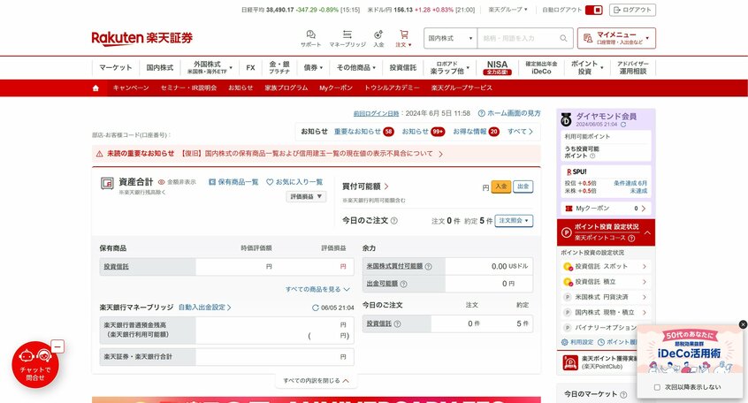Open the SPU! status card
The width and height of the screenshot is (748, 403).
point(606,181)
